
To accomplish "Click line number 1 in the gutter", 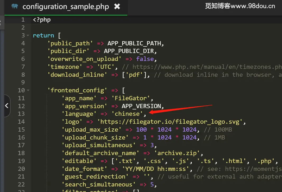I will click(23, 20).
